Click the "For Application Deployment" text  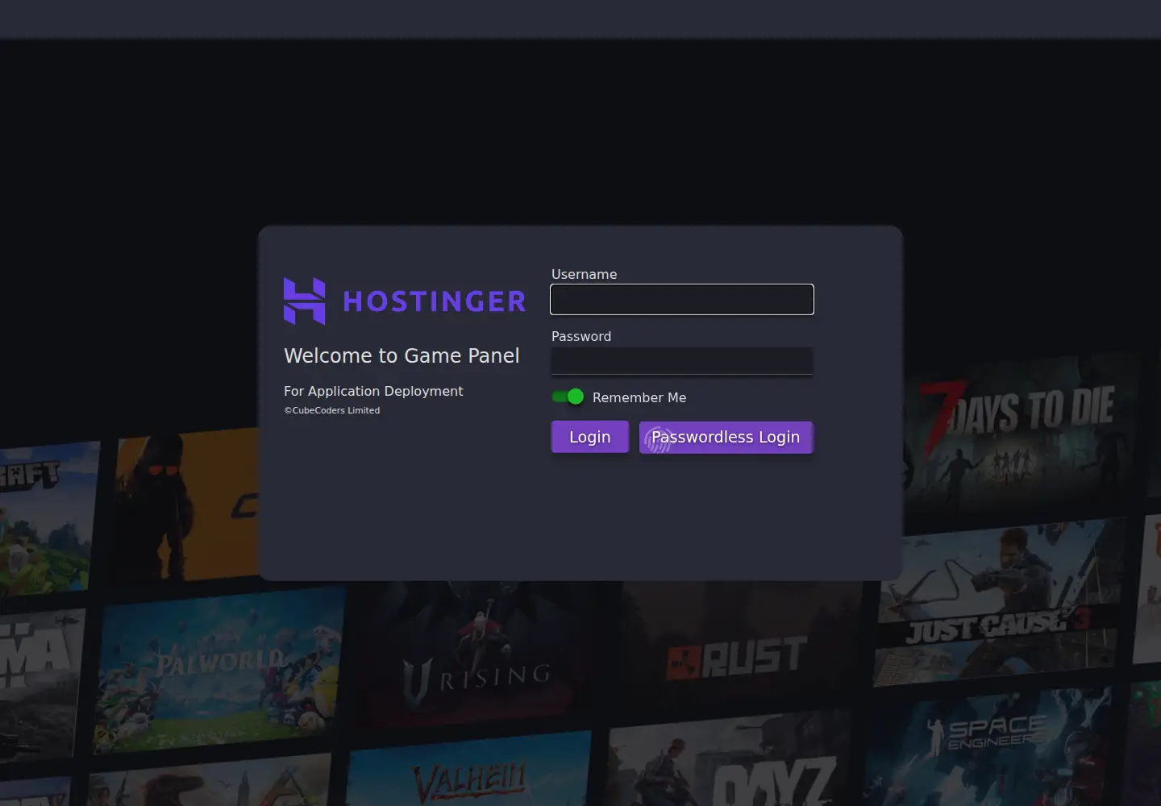[x=373, y=391]
